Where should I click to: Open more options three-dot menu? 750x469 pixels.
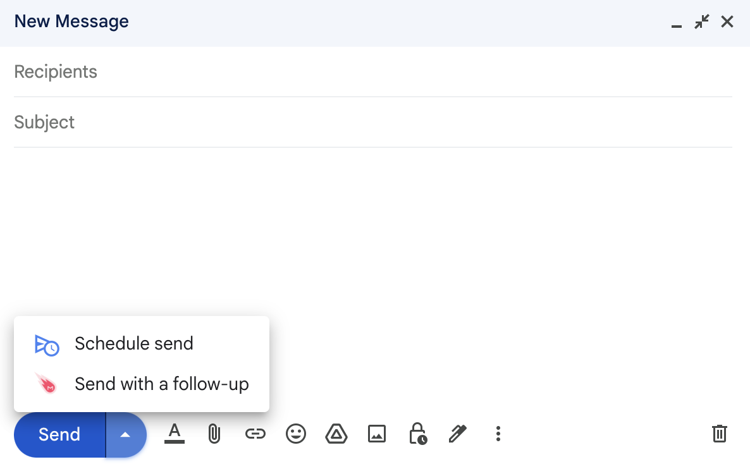coord(498,434)
